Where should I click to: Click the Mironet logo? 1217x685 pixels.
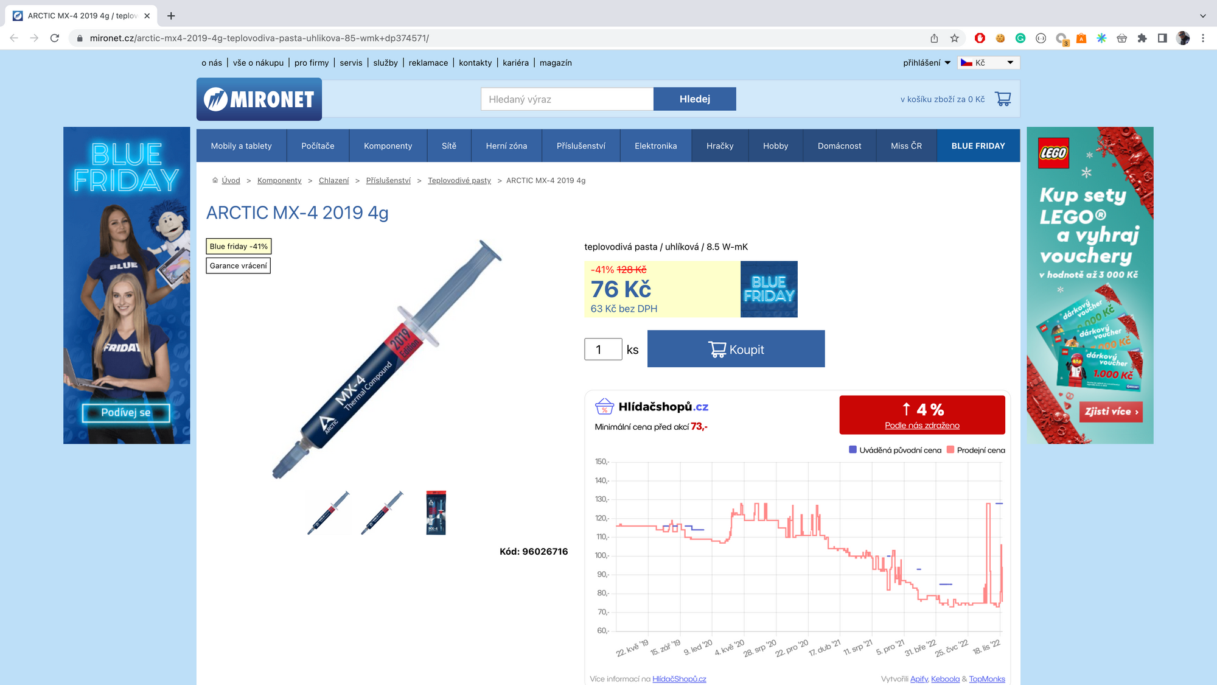point(259,99)
